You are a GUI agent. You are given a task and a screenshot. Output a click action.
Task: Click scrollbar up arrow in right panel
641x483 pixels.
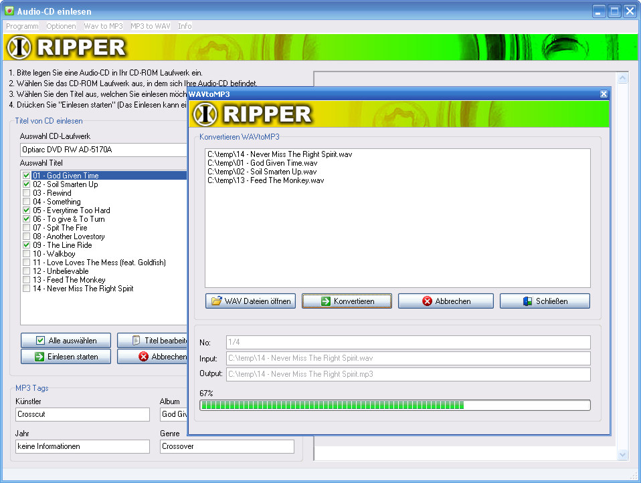(x=623, y=77)
